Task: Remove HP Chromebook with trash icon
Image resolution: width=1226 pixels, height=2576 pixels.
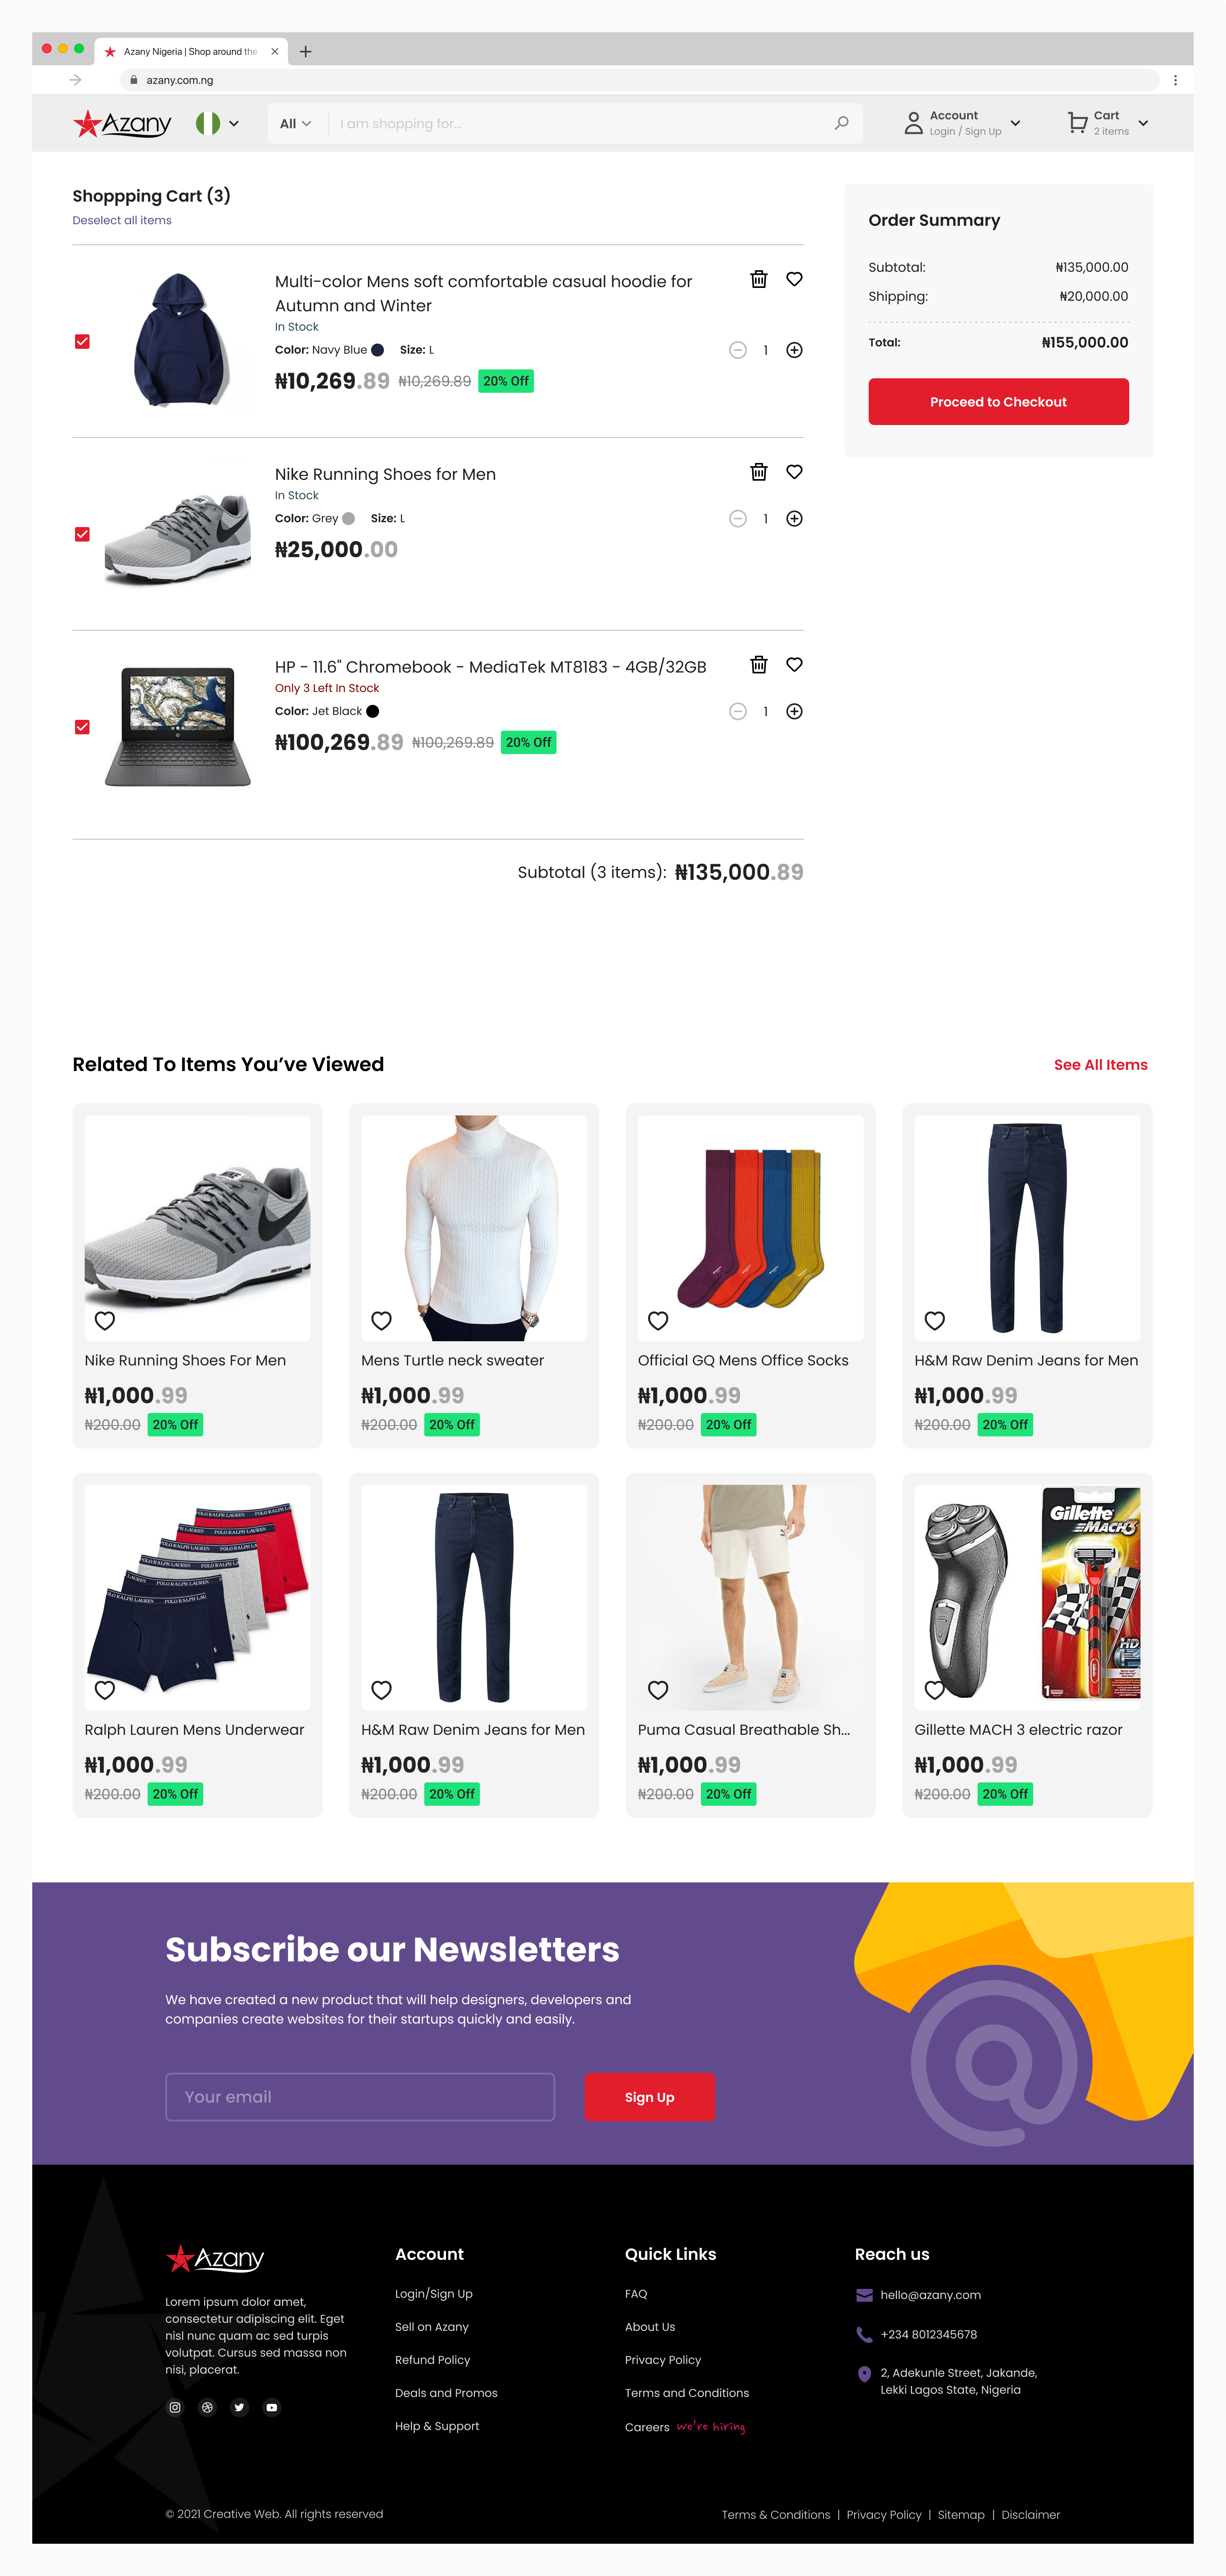Action: 759,665
